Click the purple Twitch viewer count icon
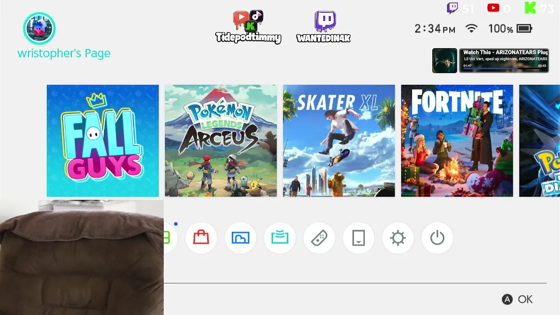 coord(452,8)
